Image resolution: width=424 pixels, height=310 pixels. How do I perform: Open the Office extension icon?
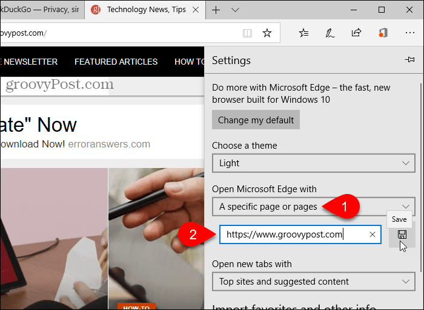click(x=383, y=33)
